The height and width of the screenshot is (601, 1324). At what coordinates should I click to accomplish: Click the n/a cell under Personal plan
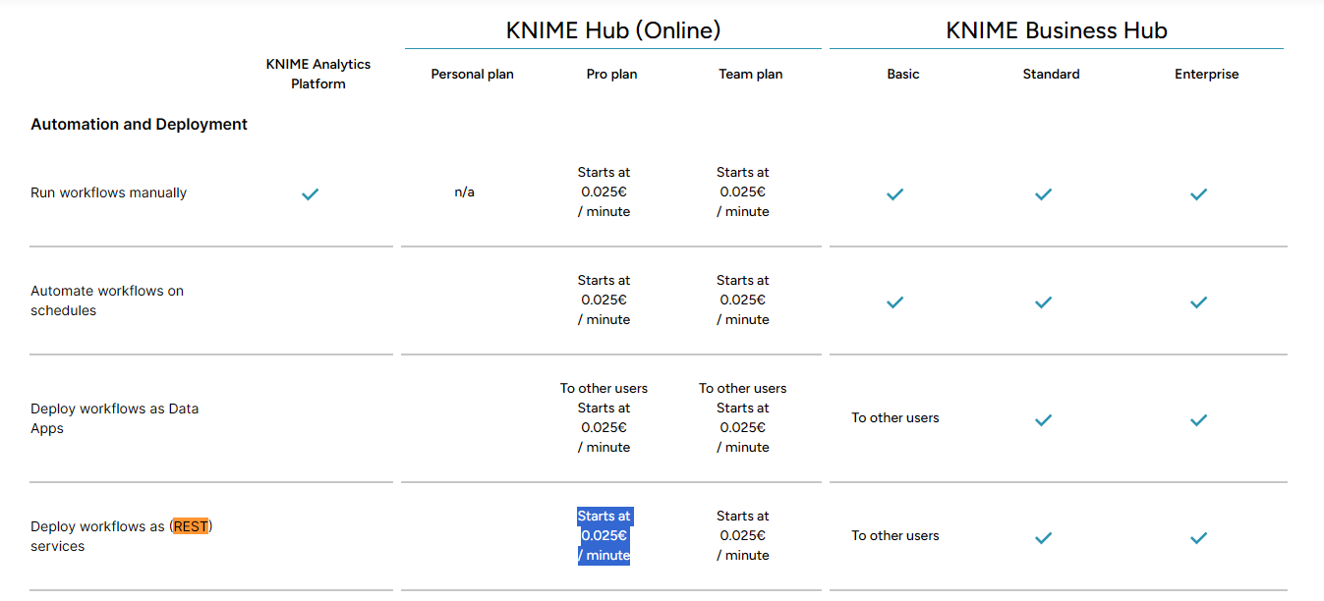click(x=464, y=192)
